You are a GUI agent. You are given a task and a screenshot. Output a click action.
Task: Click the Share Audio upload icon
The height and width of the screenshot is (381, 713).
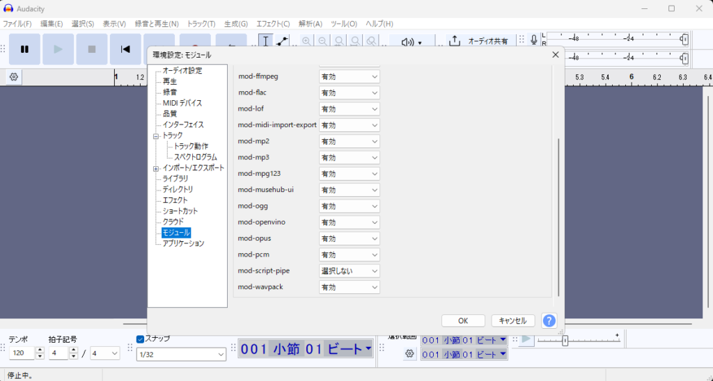[455, 41]
